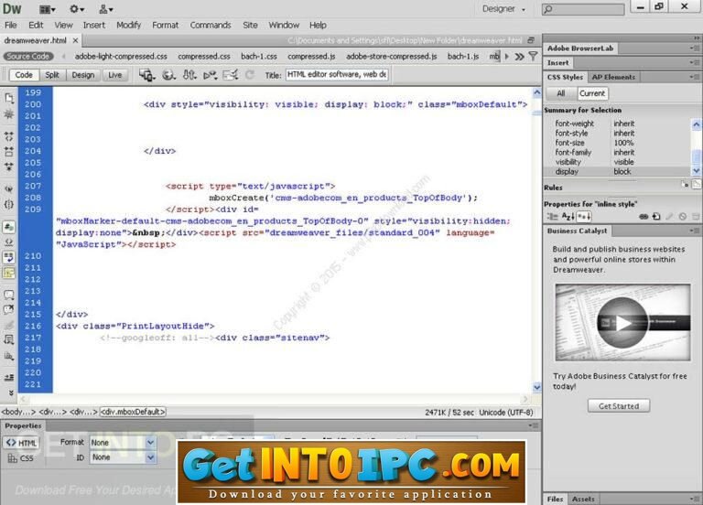The width and height of the screenshot is (703, 505).
Task: Select the font-size 100% property row
Action: (x=617, y=143)
